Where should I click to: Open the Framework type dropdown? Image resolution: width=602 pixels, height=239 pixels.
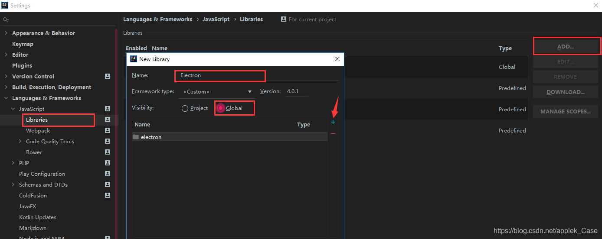click(x=218, y=92)
